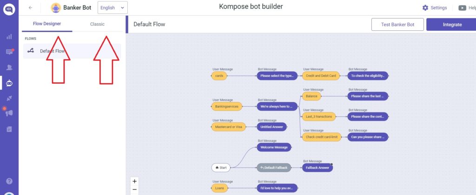476x195 pixels.
Task: Open the campaigns megaphone sidebar icon
Action: (x=8, y=113)
